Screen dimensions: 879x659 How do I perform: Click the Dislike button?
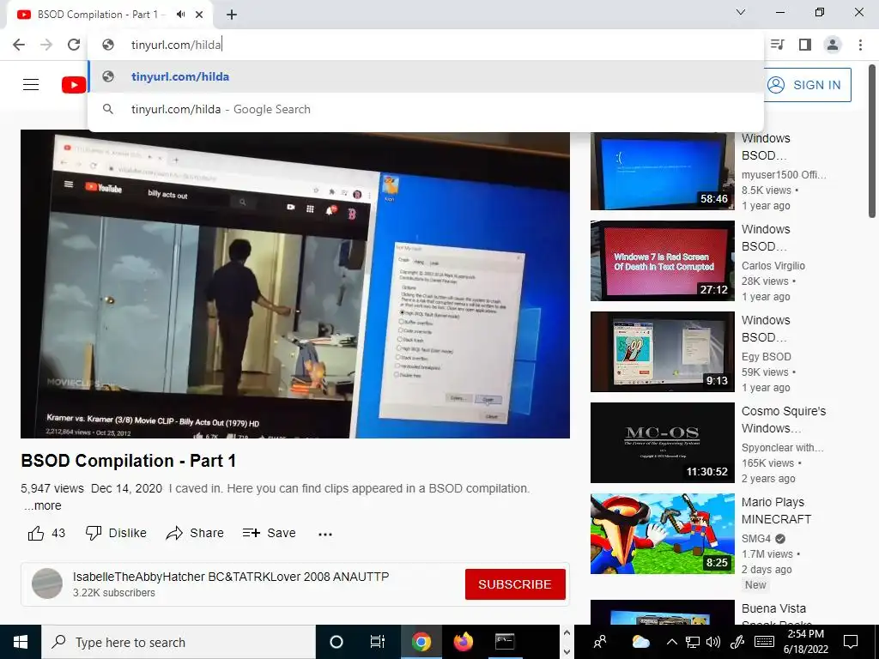pos(116,533)
